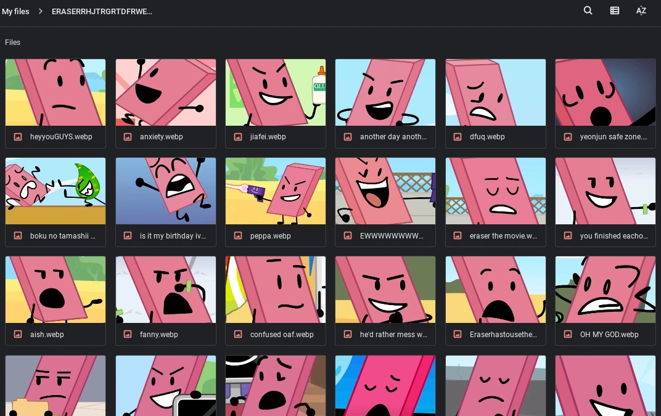Screen dimensions: 661x416
Task: Expand the breadcrumb chevron after My files
Action: tap(39, 10)
